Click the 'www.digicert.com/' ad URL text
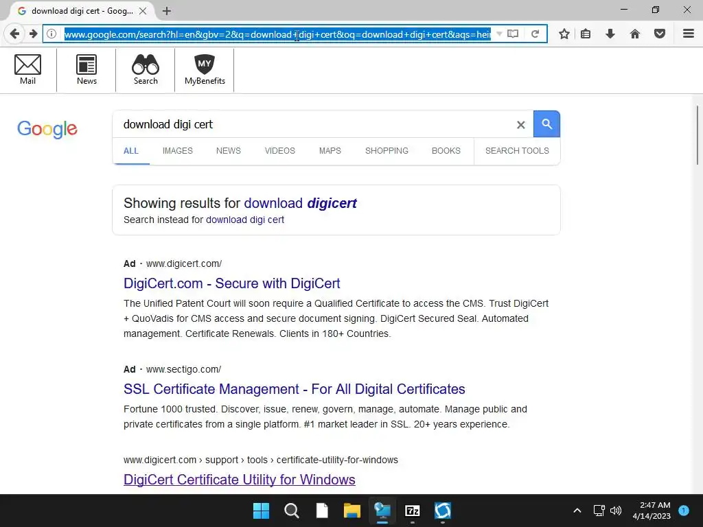This screenshot has width=703, height=527. [x=184, y=264]
